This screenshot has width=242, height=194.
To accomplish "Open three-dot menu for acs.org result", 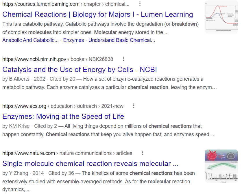I will click(134, 106).
